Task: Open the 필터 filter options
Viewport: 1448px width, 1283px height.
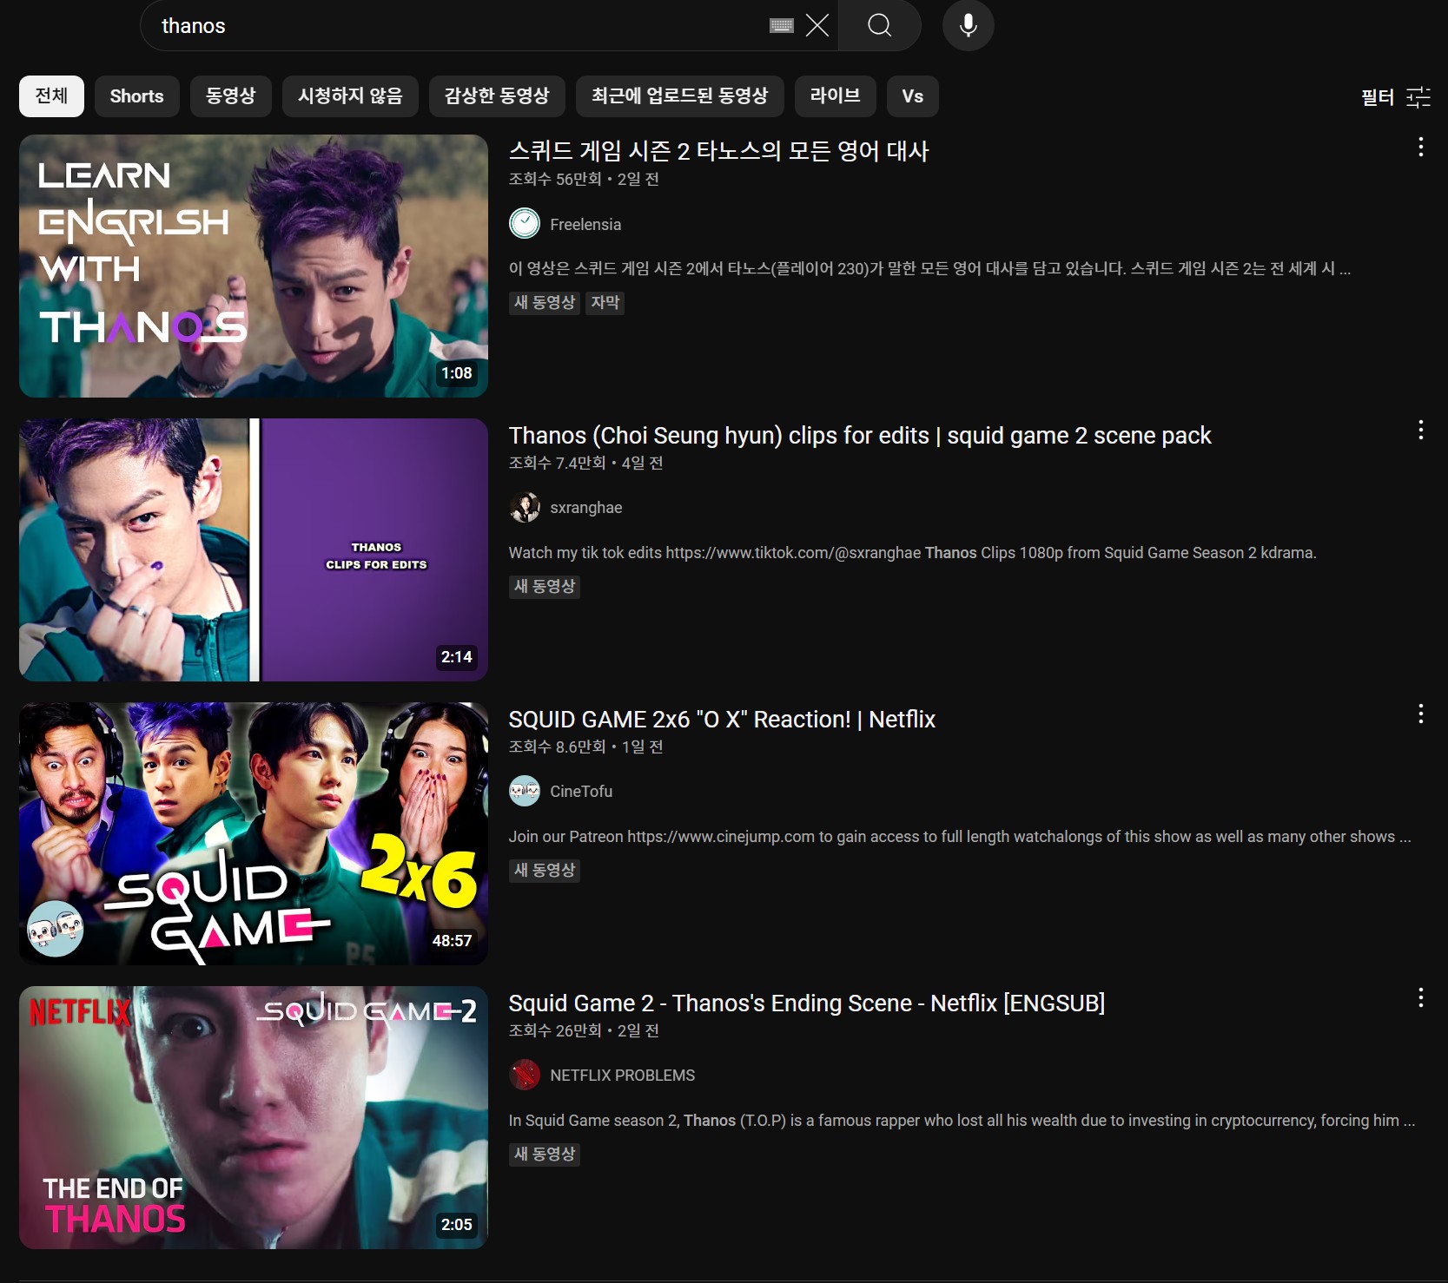Action: point(1395,96)
